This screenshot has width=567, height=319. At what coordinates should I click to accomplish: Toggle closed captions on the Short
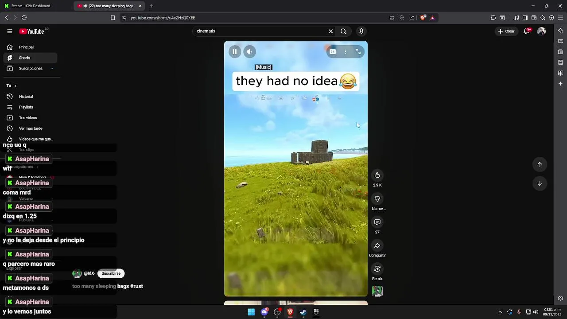coord(333,52)
